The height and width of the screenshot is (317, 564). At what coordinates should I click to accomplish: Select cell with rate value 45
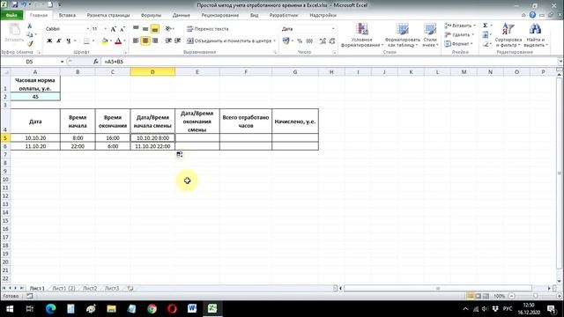[x=35, y=97]
